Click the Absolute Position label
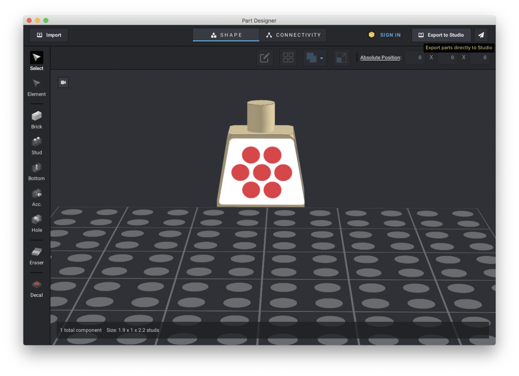Viewport: 519px width, 376px height. [381, 57]
